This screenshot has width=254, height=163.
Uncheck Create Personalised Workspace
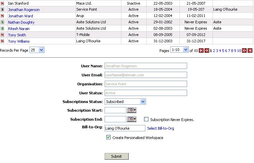(x=108, y=137)
